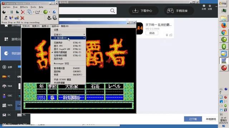Expand CD 驱动器 submenu
Viewport: 229px width, 128px height.
click(x=68, y=38)
